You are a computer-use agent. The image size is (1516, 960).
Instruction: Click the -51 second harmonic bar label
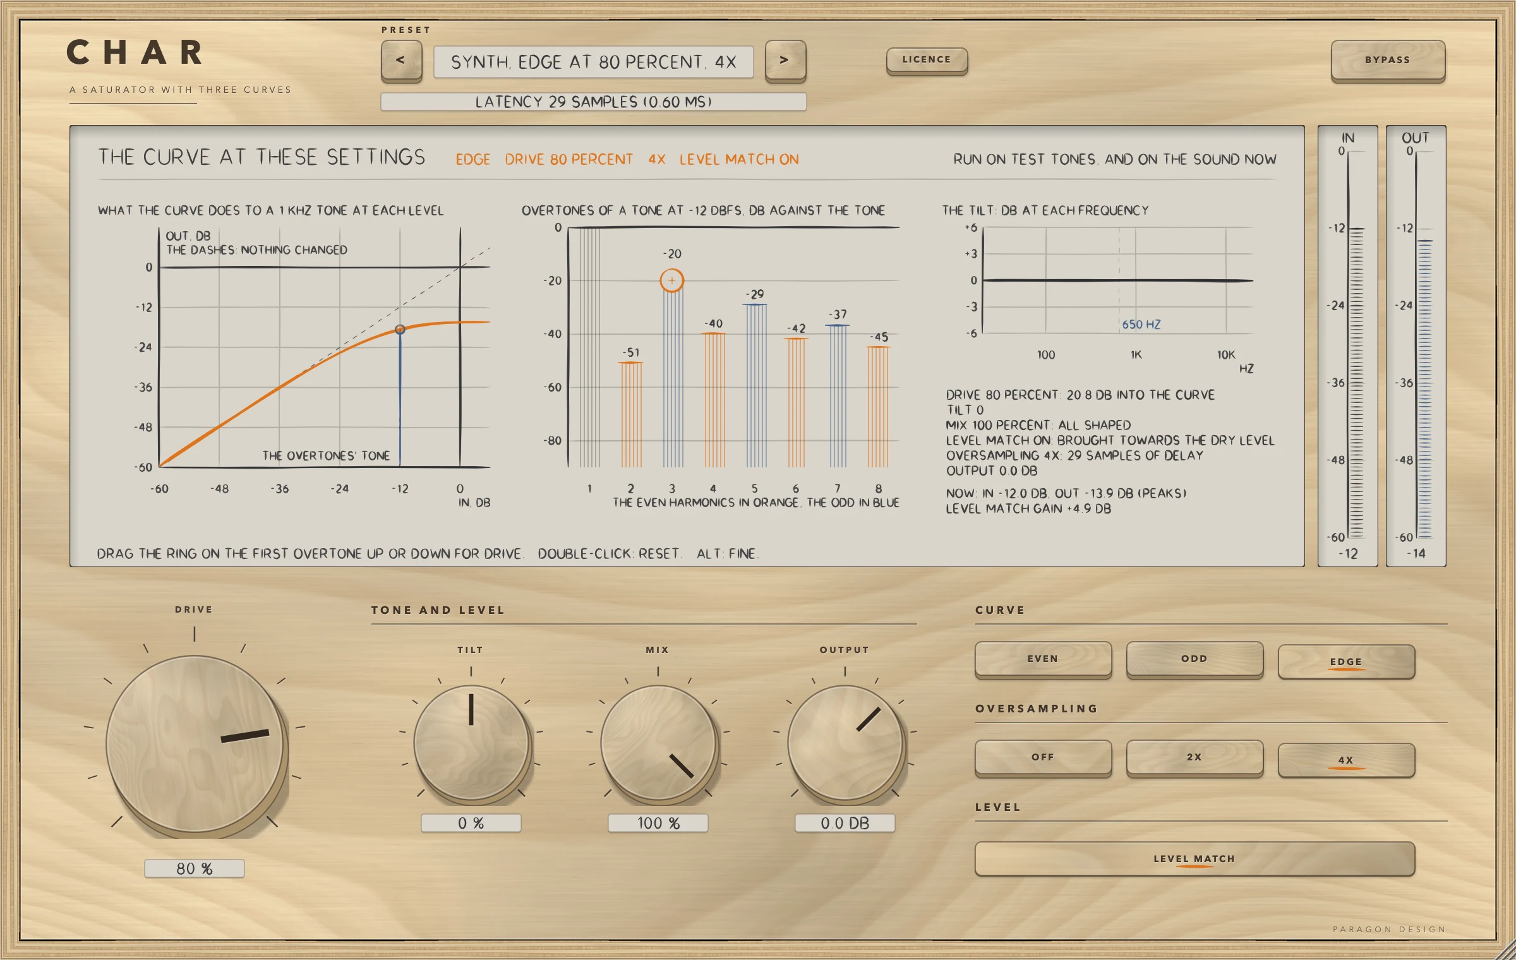631,352
